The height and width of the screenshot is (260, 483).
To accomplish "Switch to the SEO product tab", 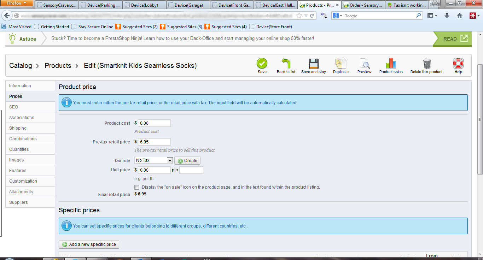I will coord(30,107).
